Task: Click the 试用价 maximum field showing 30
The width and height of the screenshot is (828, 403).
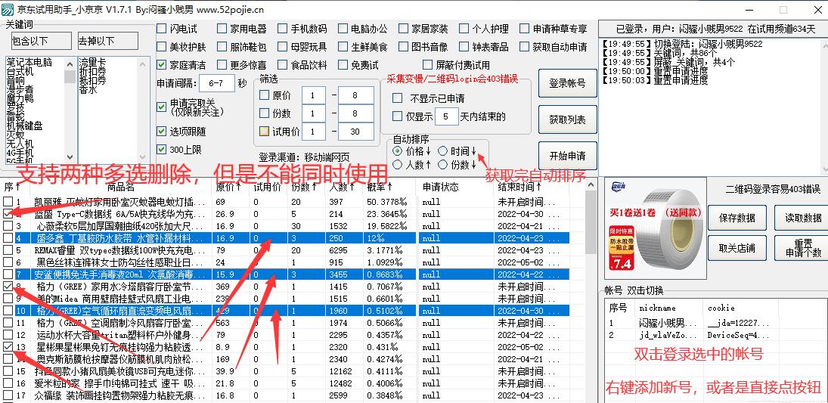Action: (356, 132)
